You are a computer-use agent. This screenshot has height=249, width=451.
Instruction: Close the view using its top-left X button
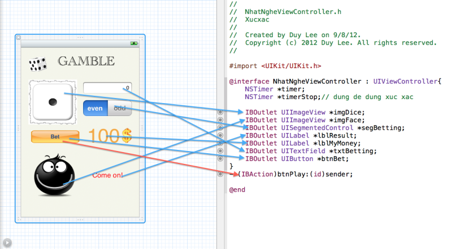tap(19, 37)
